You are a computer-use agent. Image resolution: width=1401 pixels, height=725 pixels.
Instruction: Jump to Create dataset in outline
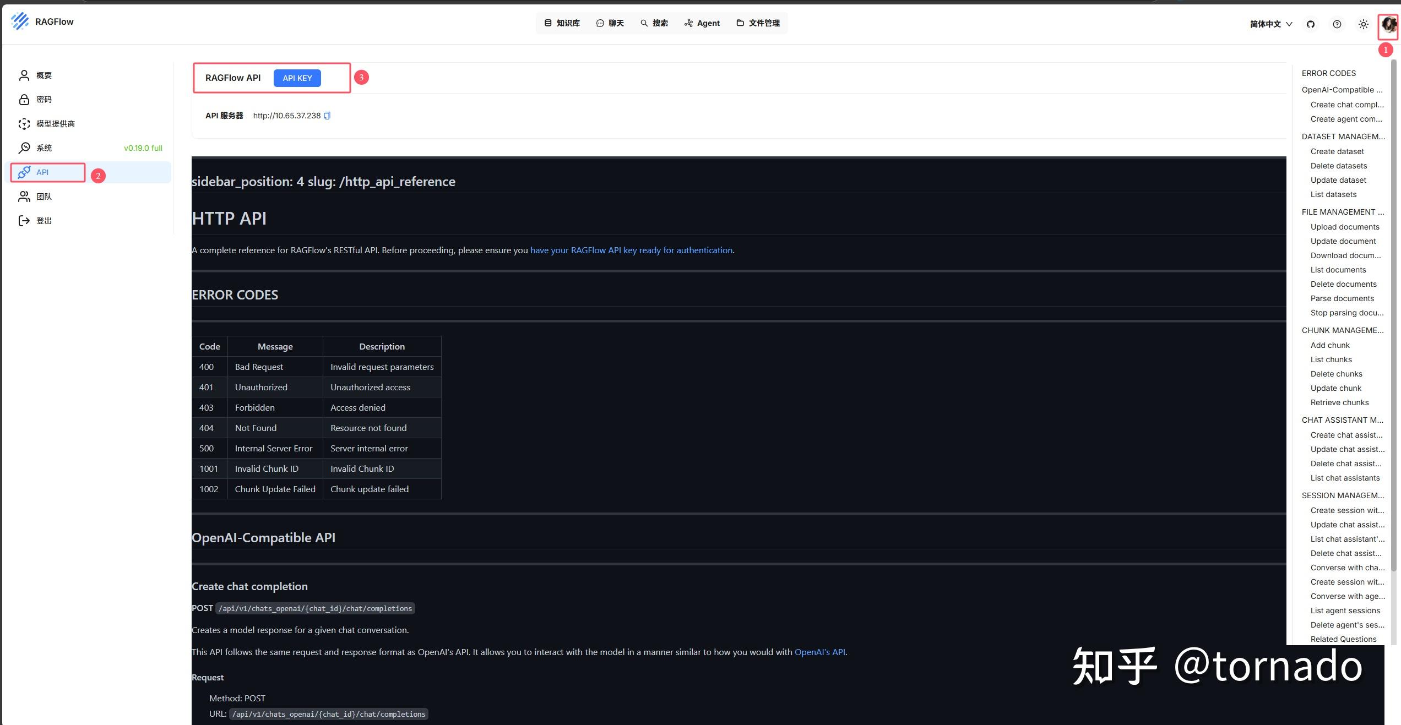click(x=1337, y=151)
